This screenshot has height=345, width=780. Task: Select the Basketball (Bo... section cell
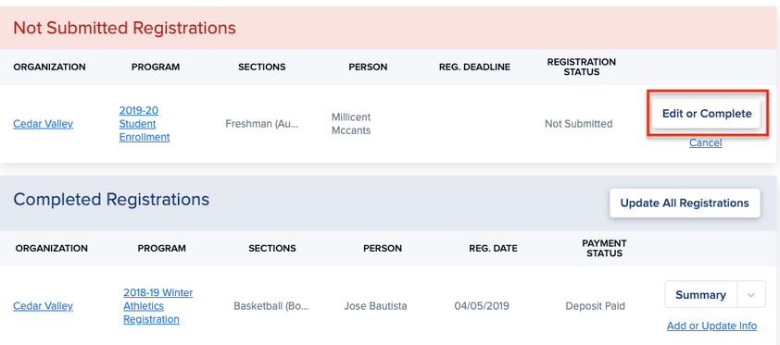tap(271, 306)
